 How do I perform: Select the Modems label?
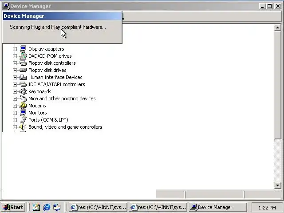pyautogui.click(x=37, y=106)
